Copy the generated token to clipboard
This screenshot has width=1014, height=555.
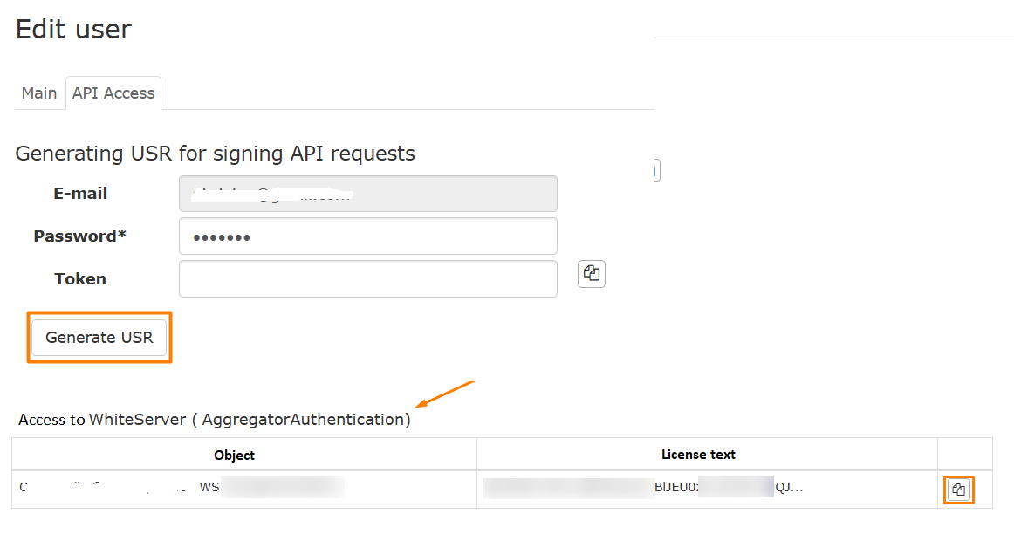point(592,274)
